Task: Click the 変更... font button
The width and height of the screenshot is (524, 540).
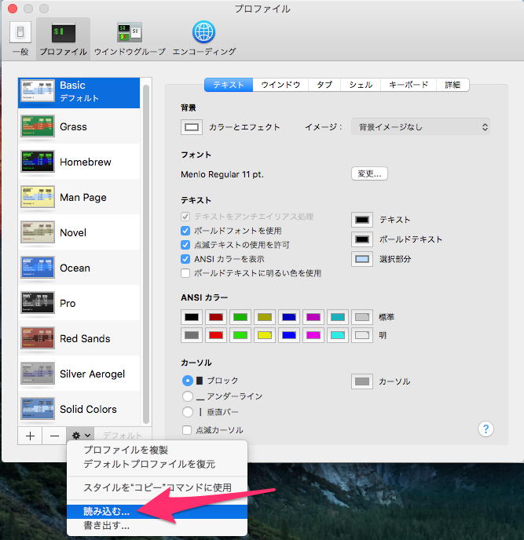Action: click(x=369, y=173)
